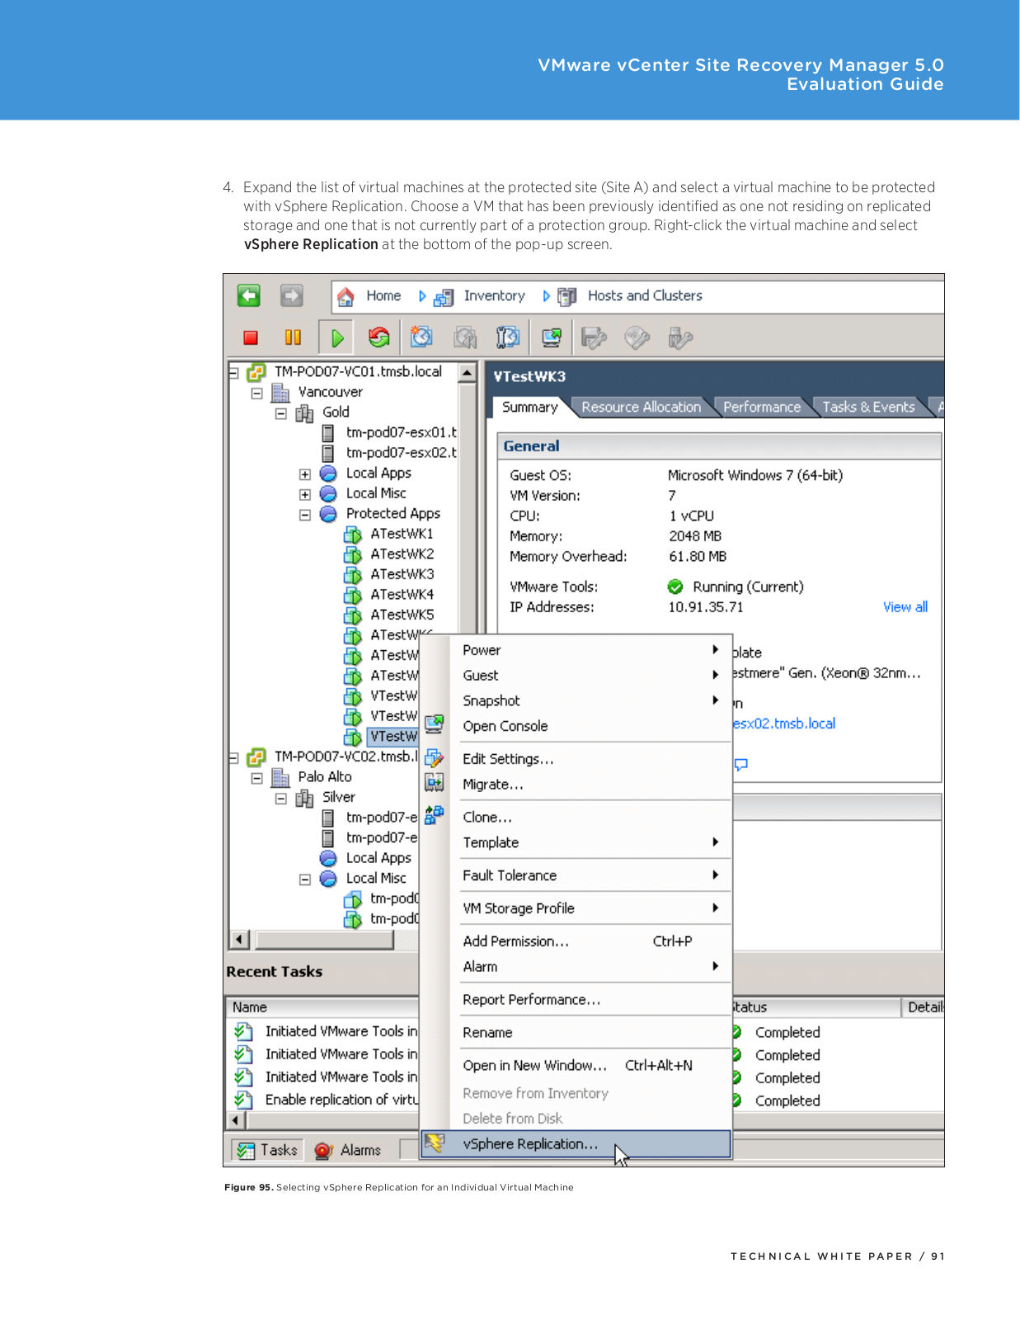Click Home in the navigation bar
1020x1320 pixels.
[383, 296]
